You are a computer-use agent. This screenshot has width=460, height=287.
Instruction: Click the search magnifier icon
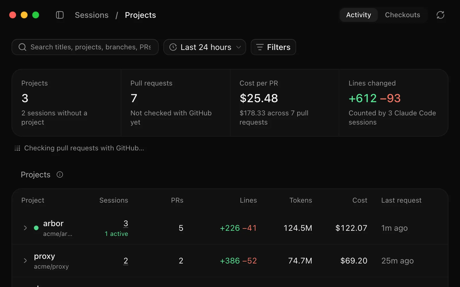tap(22, 47)
